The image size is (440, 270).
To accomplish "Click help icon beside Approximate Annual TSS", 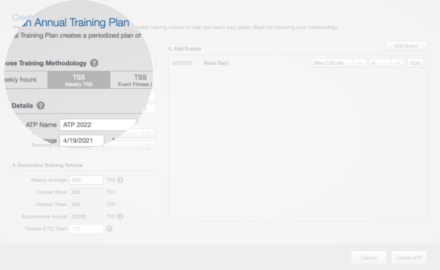I will click(120, 216).
